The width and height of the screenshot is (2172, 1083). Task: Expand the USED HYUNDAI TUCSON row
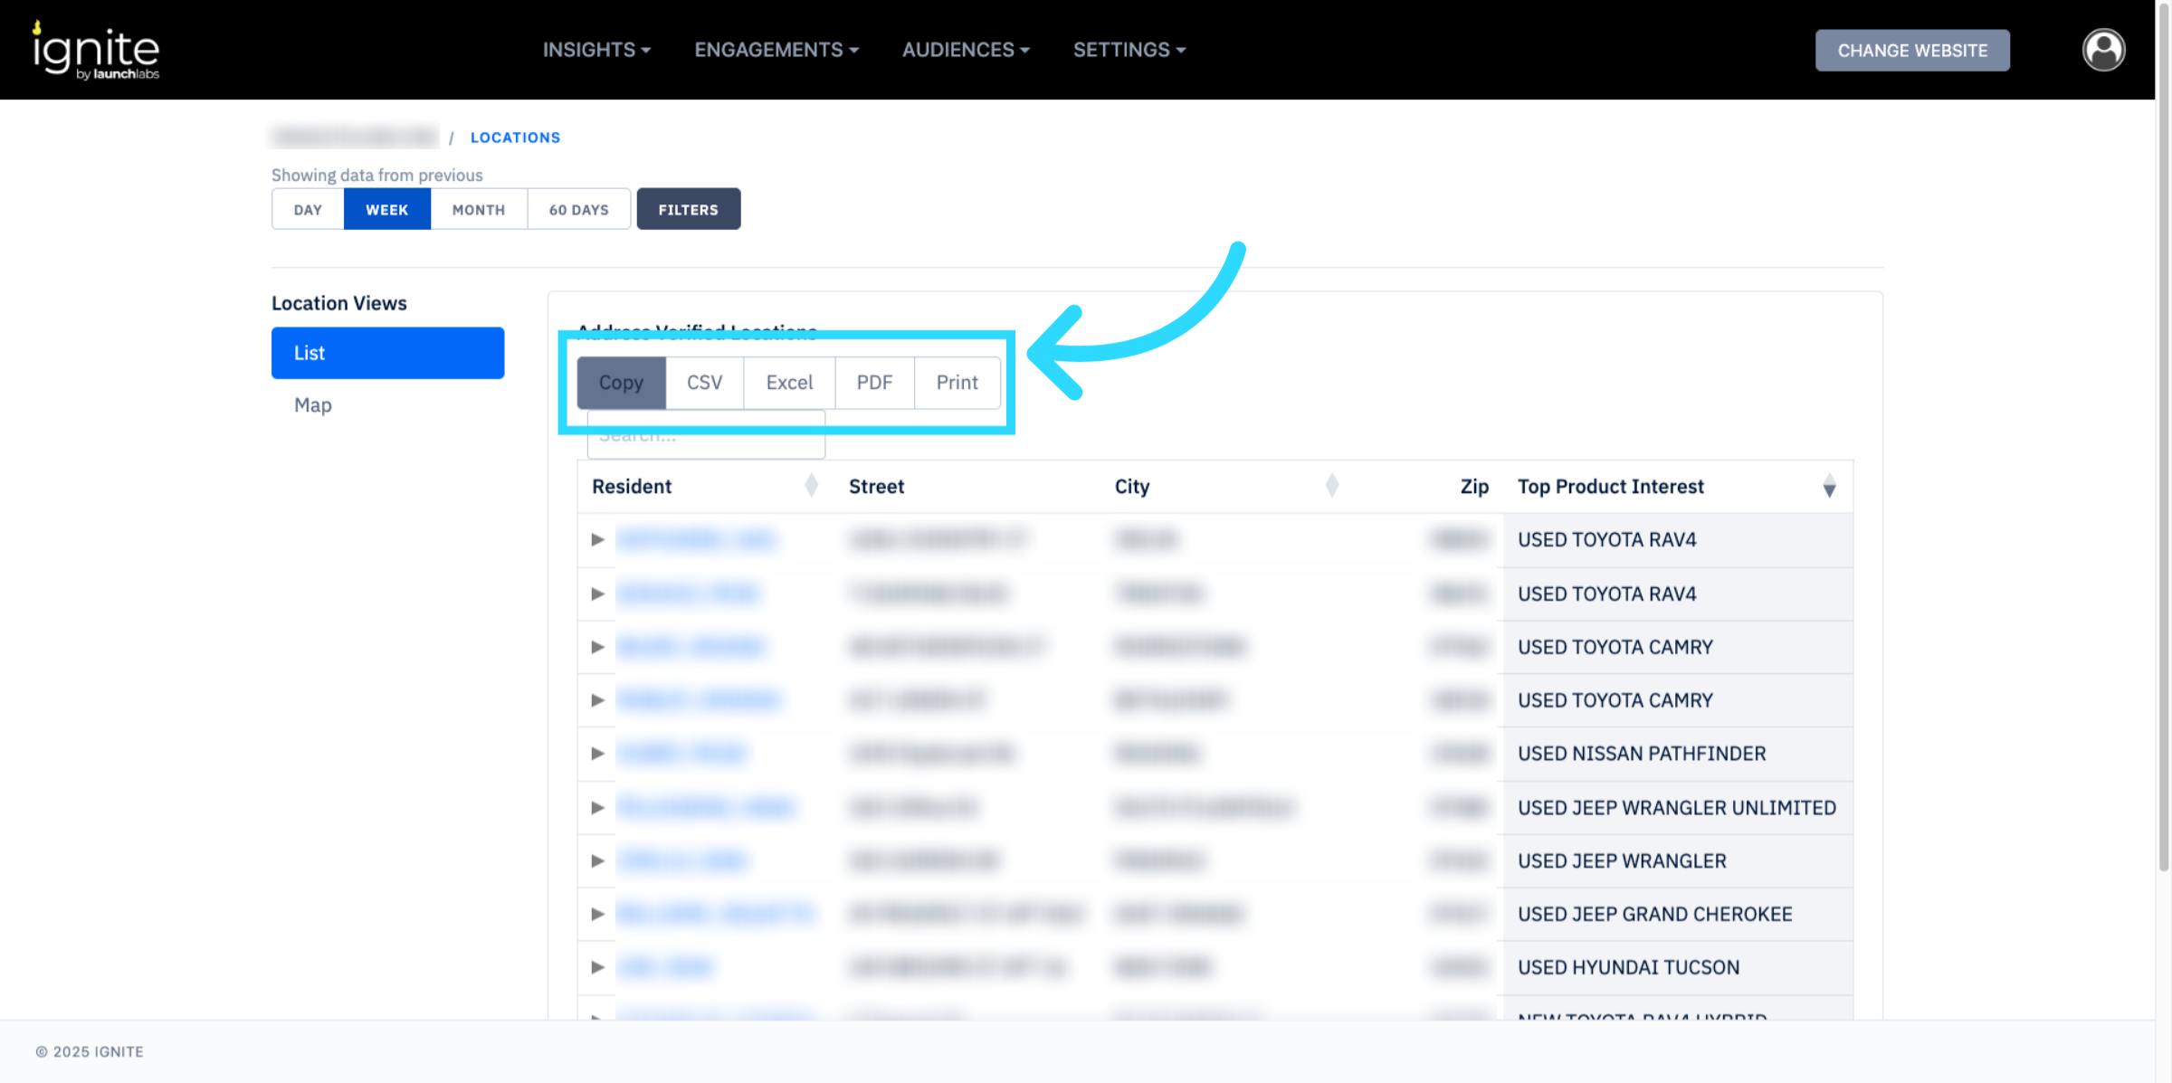pos(597,966)
